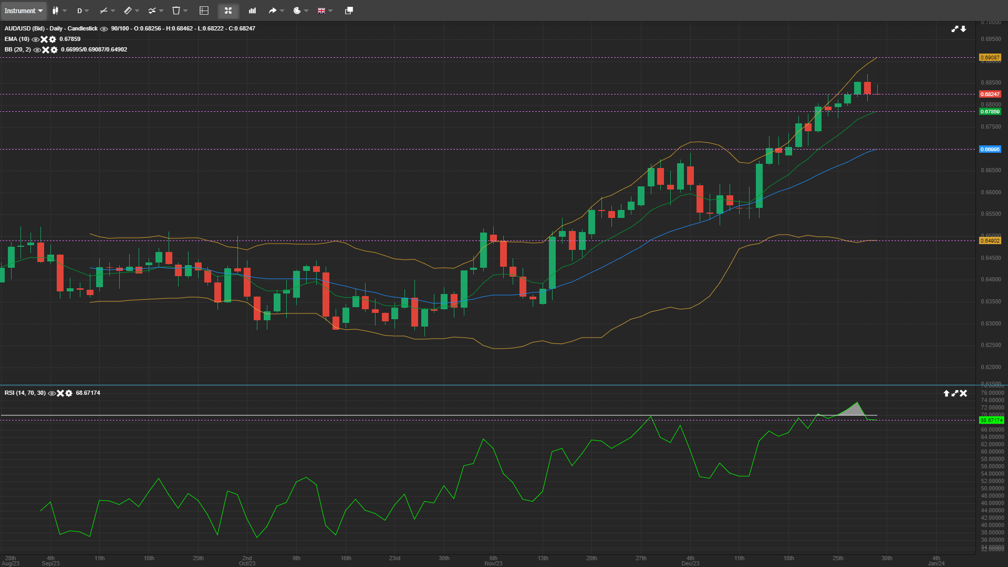Image resolution: width=1008 pixels, height=567 pixels.
Task: Select the trend line drawing tool
Action: point(105,10)
